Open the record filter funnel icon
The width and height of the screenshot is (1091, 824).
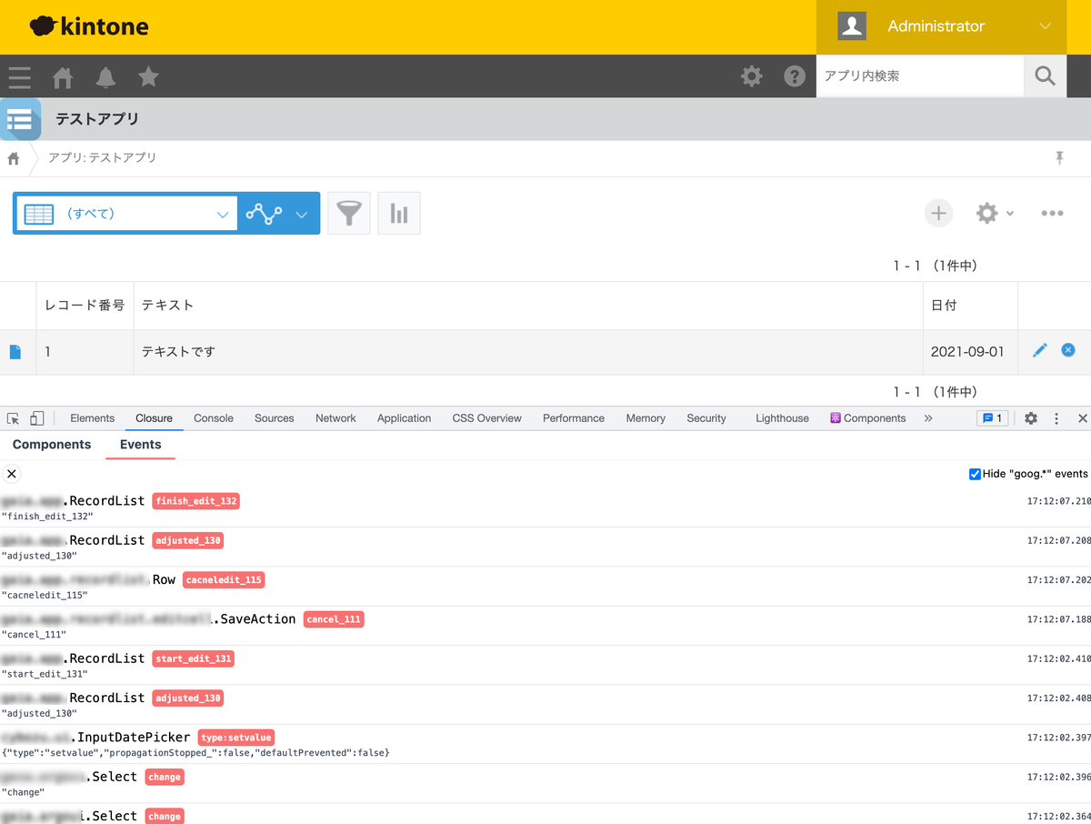click(348, 213)
